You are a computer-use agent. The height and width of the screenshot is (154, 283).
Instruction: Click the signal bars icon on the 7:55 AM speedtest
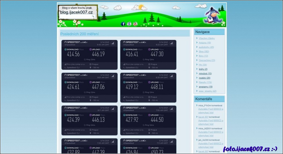171,109
